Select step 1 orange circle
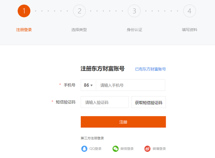 click(24, 11)
